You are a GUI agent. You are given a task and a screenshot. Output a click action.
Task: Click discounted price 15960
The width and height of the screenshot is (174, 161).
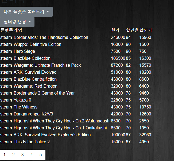(x=145, y=37)
